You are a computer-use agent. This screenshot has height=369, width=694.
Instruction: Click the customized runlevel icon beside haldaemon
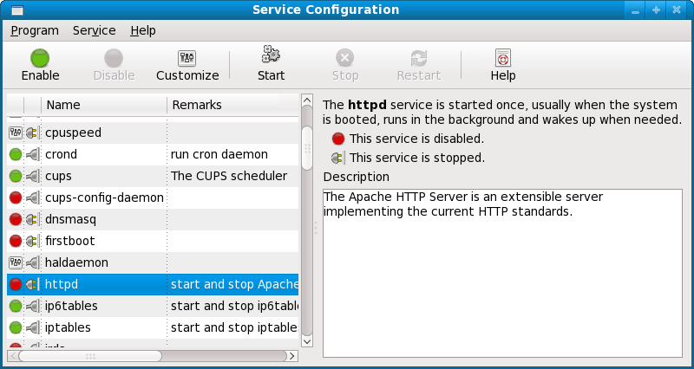[16, 262]
